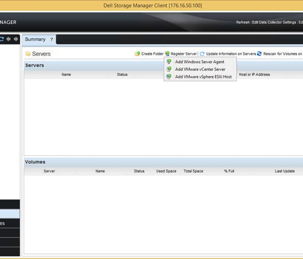Click the Update Information on Servers icon

point(202,54)
